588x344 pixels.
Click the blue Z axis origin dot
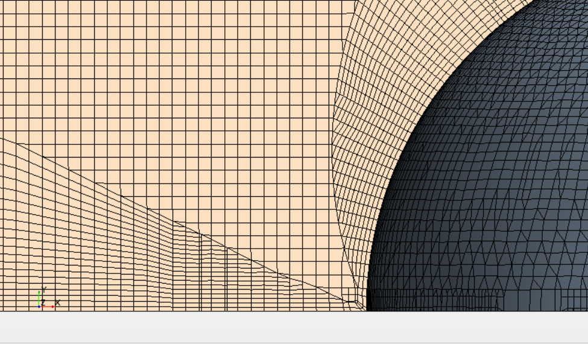click(x=39, y=307)
